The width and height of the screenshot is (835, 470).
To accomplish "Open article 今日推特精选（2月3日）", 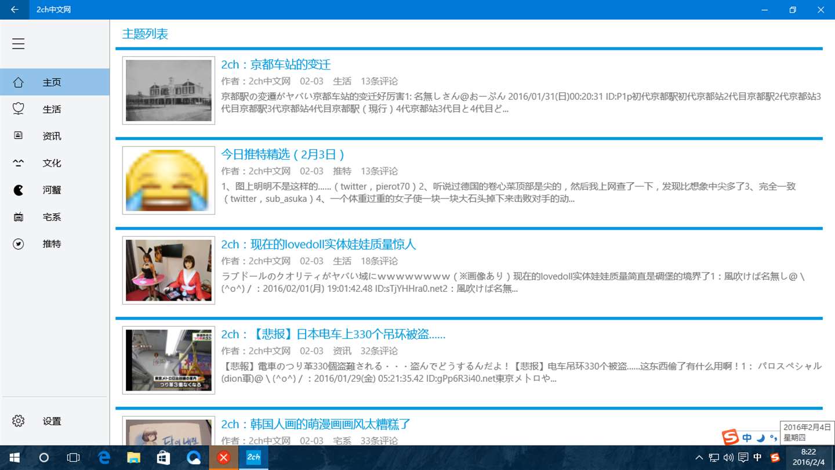I will (x=283, y=154).
